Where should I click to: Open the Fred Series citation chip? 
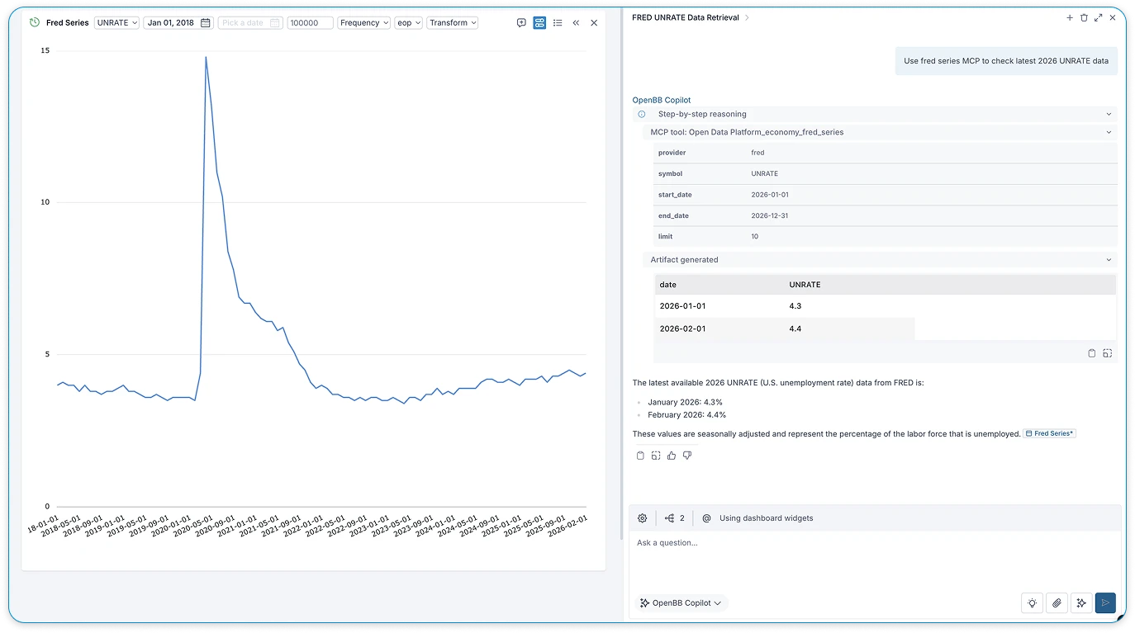[x=1049, y=432]
